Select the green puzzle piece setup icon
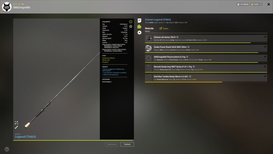 pyautogui.click(x=139, y=27)
